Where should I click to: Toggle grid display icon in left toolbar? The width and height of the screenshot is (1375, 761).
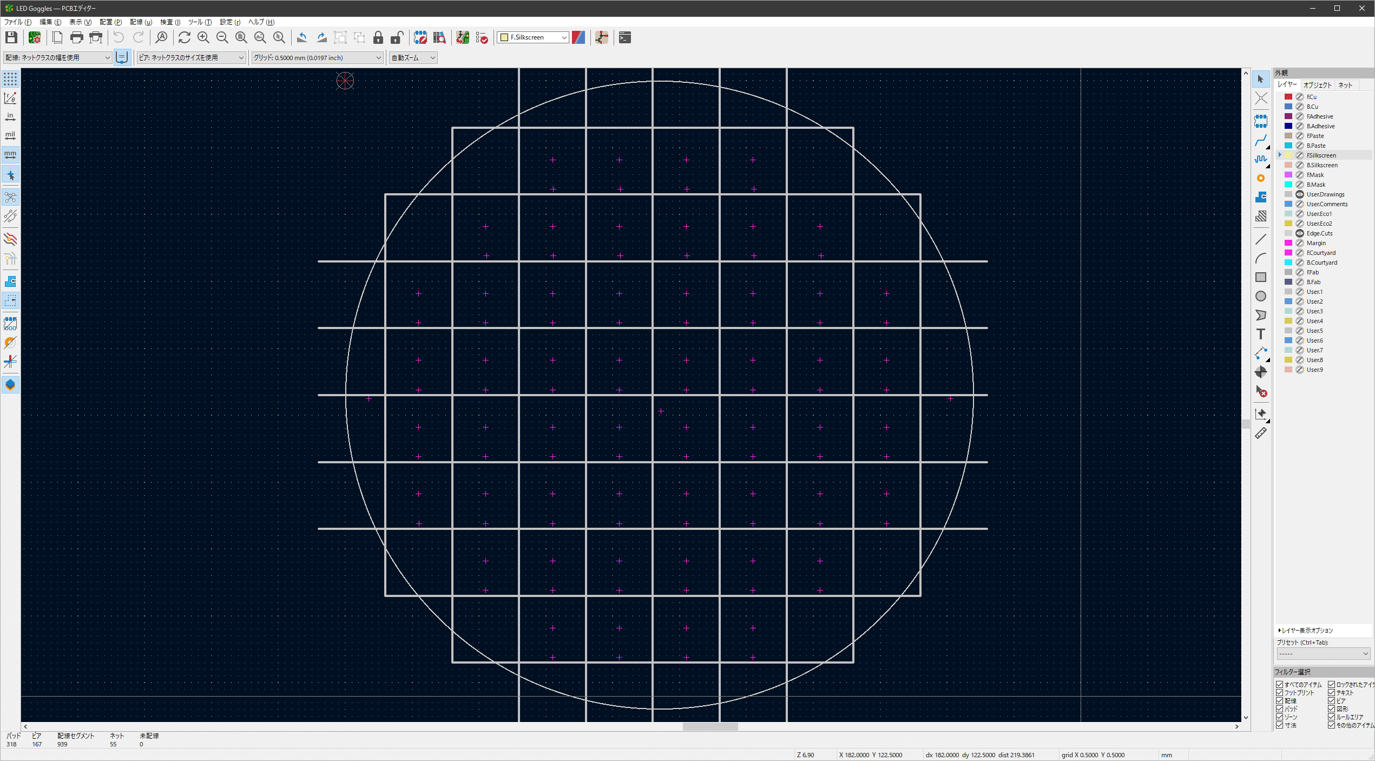click(10, 79)
